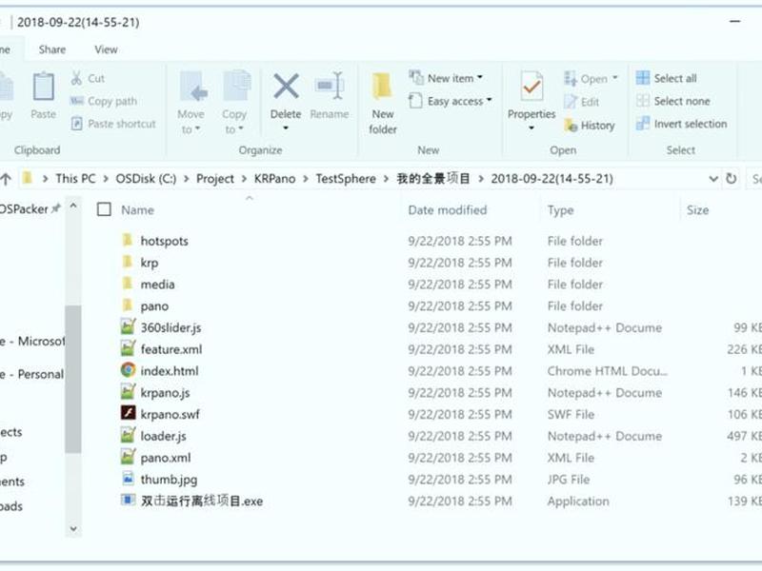Image resolution: width=762 pixels, height=571 pixels.
Task: Click the Rename icon
Action: (x=330, y=87)
